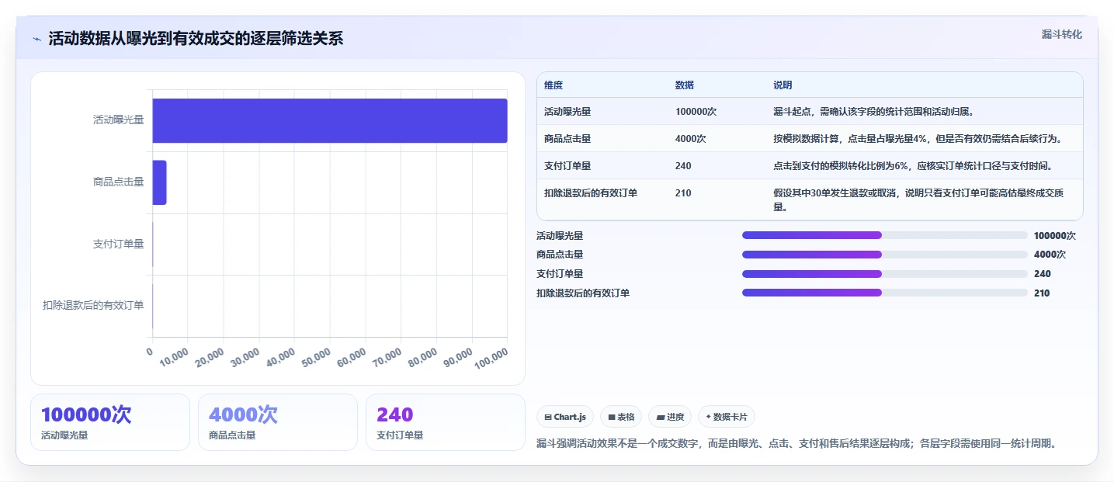Click the 商品点击量 progress bar
The width and height of the screenshot is (1114, 482).
click(885, 255)
